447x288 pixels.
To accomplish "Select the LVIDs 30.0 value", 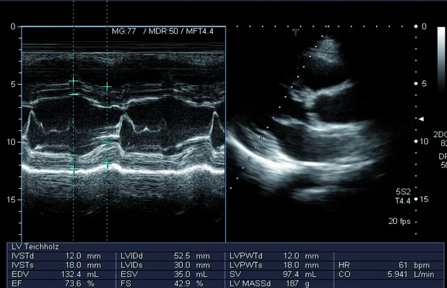I will tap(182, 265).
